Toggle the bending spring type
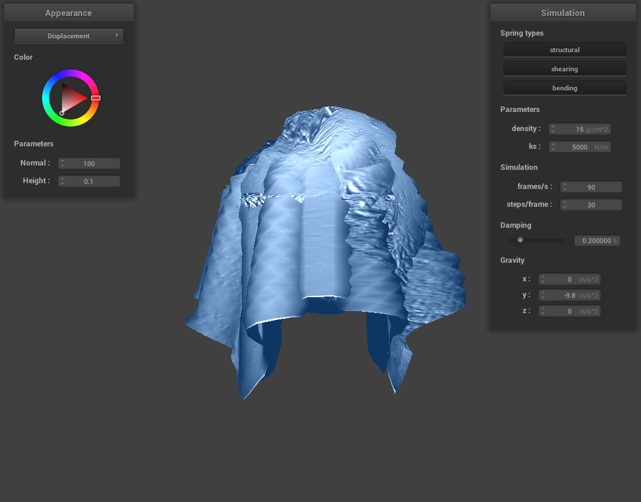The width and height of the screenshot is (641, 502). 565,88
